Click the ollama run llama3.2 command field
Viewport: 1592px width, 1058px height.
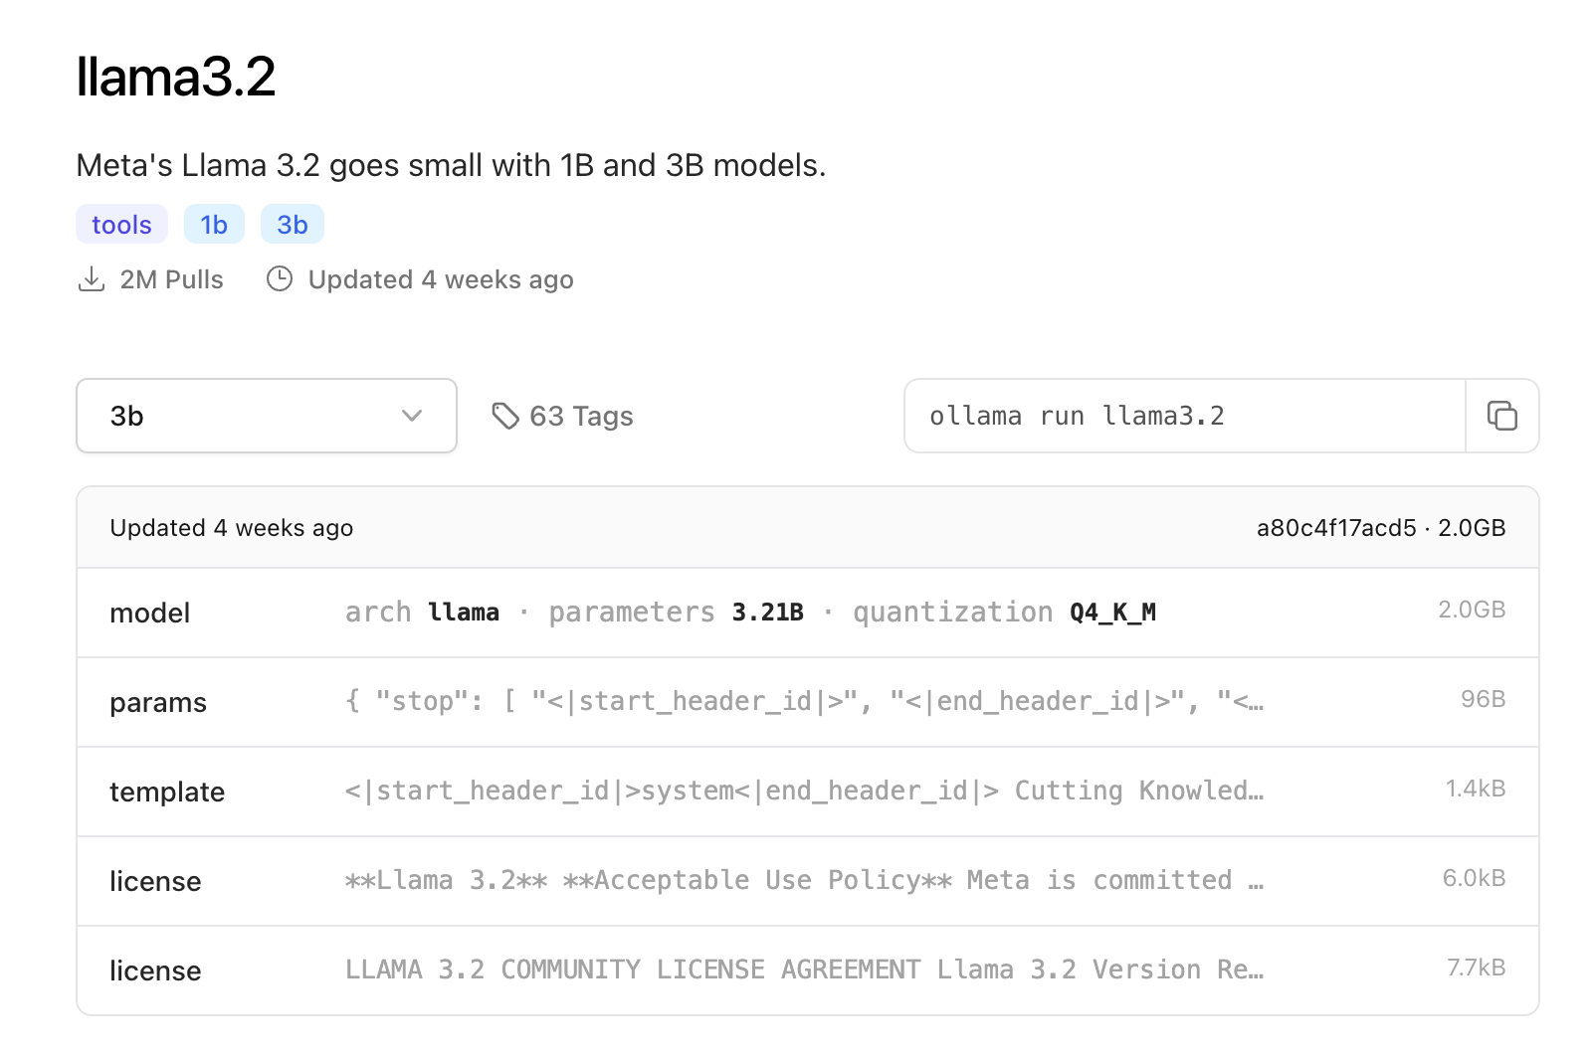tap(1184, 416)
